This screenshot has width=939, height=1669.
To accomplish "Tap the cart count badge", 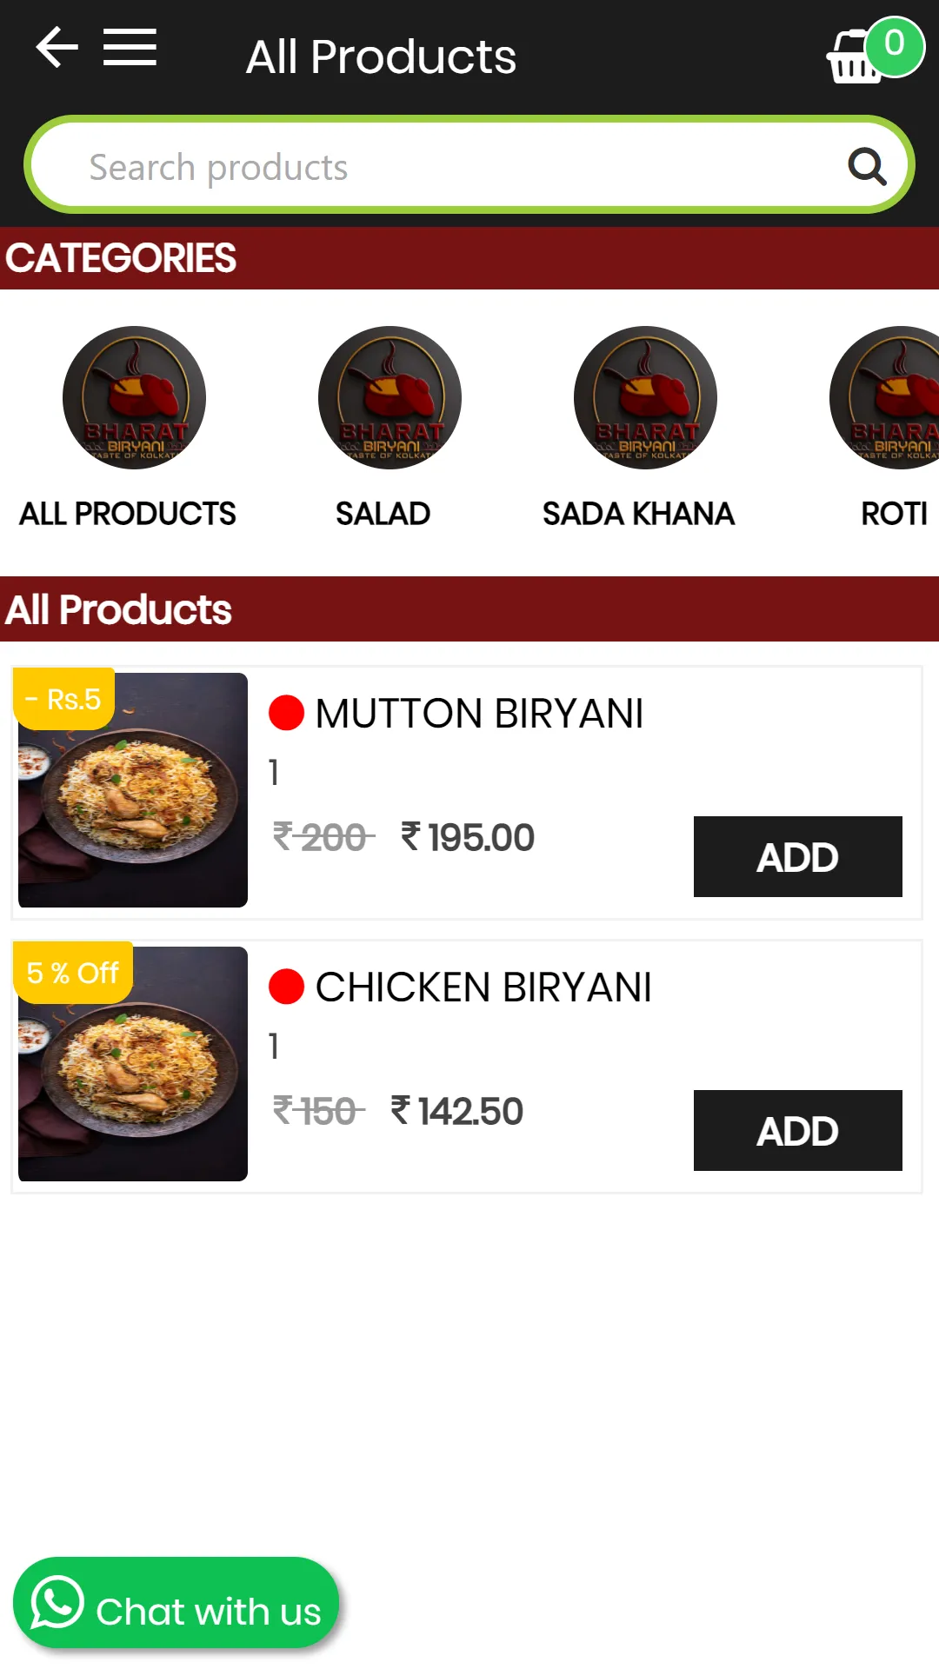I will pos(895,46).
